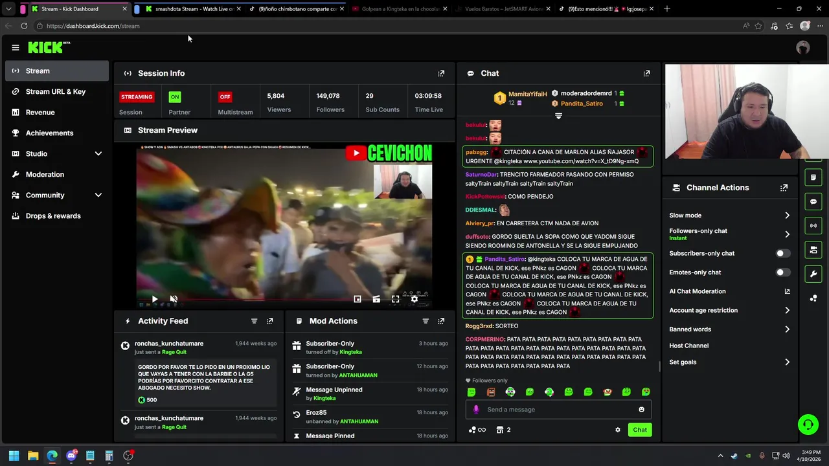Click the wrench tool icon in right sidebar

[x=813, y=274]
